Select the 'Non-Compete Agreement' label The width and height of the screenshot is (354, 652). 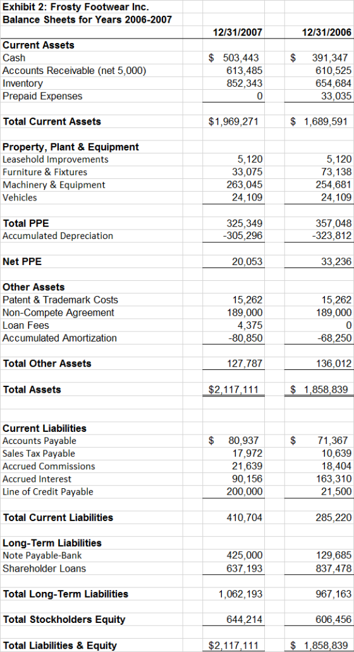(58, 312)
